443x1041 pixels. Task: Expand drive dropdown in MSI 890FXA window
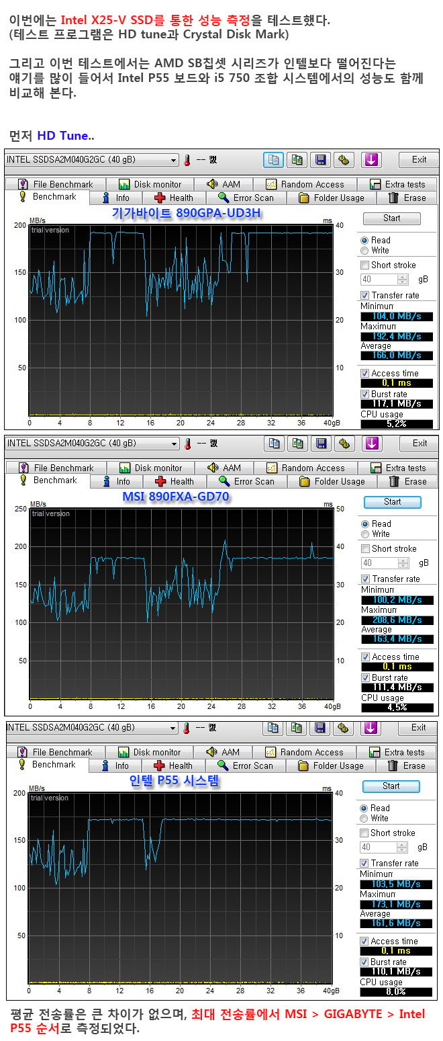(x=175, y=444)
